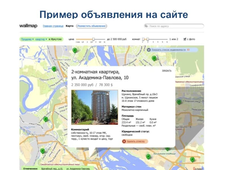
Task: Click the Удалить отметку button
Action: pos(135,141)
